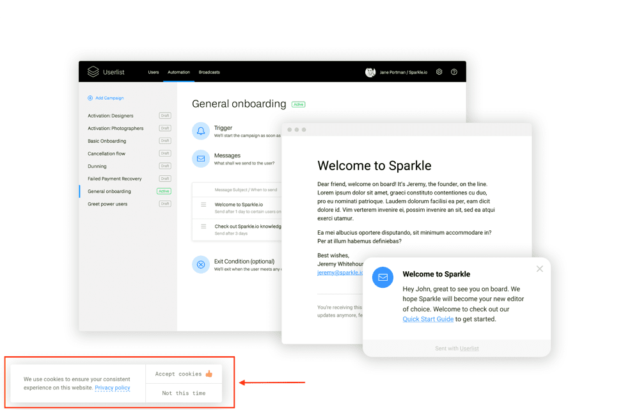This screenshot has height=410, width=623.
Task: Click the Welcome to Sparkle email heading
Action: [x=374, y=166]
